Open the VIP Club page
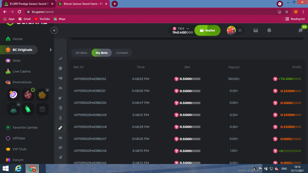This screenshot has width=308, height=173. coord(20,149)
